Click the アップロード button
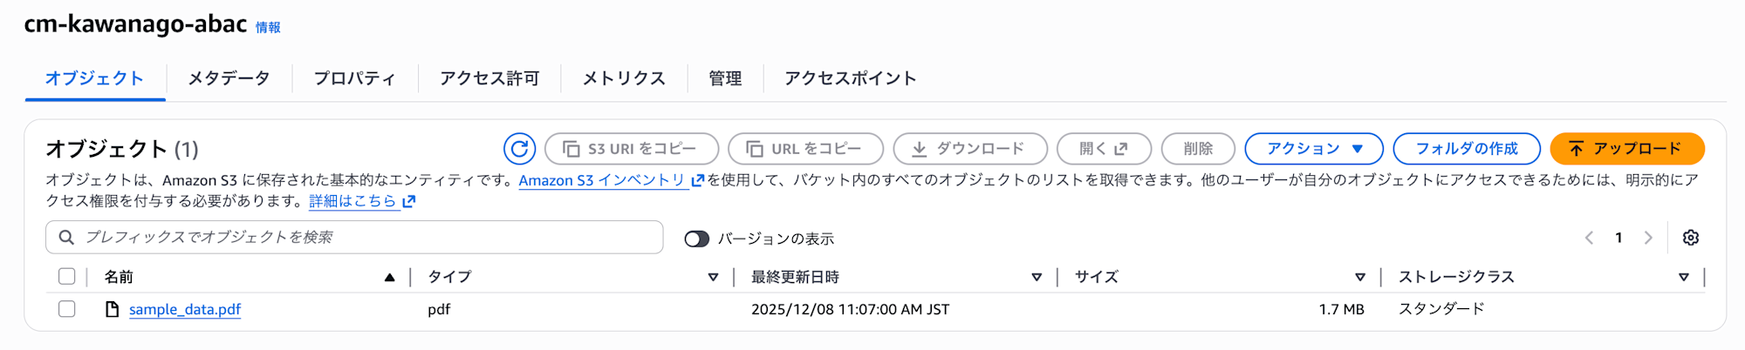1745x350 pixels. point(1626,149)
